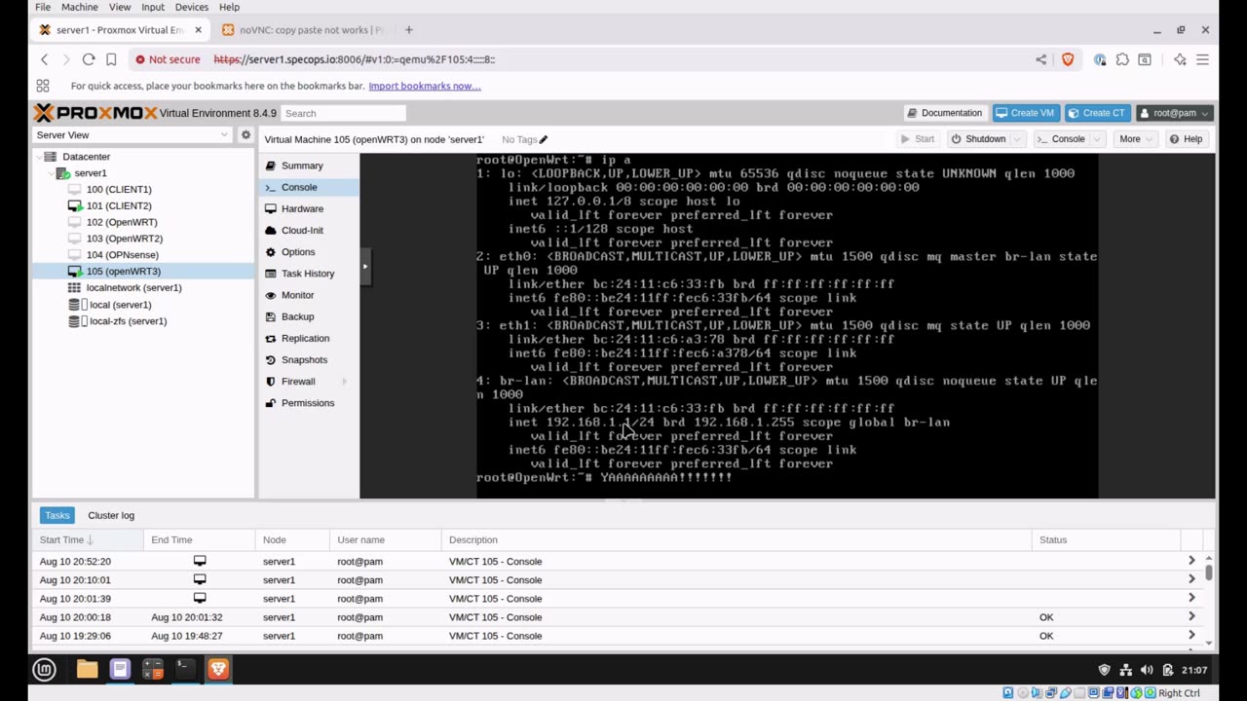This screenshot has height=701, width=1247.
Task: Open the Machine menu of VirtualBox
Action: [79, 7]
